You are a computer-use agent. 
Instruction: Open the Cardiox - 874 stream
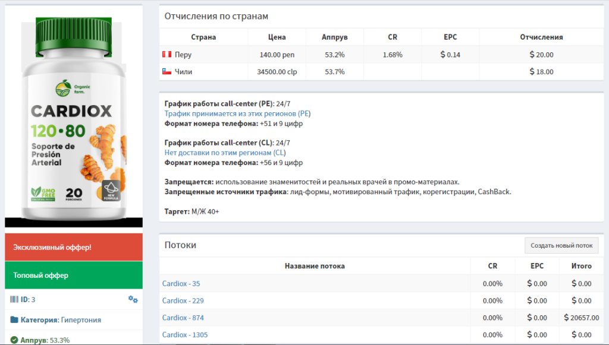[183, 318]
